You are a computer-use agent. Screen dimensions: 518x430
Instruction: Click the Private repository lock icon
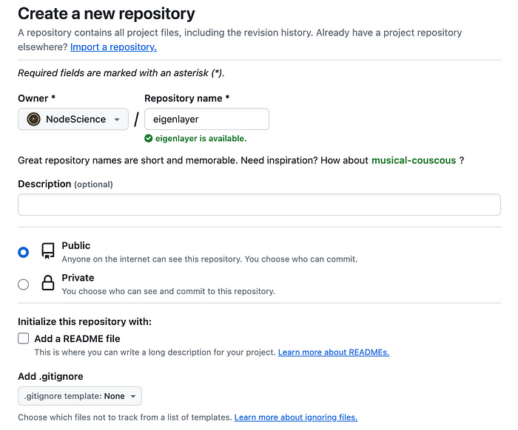click(48, 283)
